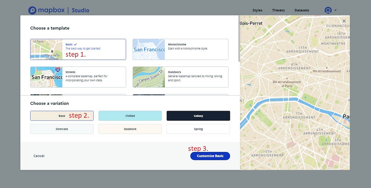The image size is (371, 188).
Task: Open the Datasets section
Action: [x=302, y=10]
